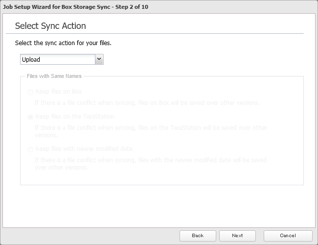The width and height of the screenshot is (318, 245).
Task: Click the empty footer area left of Back
Action: [x=88, y=236]
